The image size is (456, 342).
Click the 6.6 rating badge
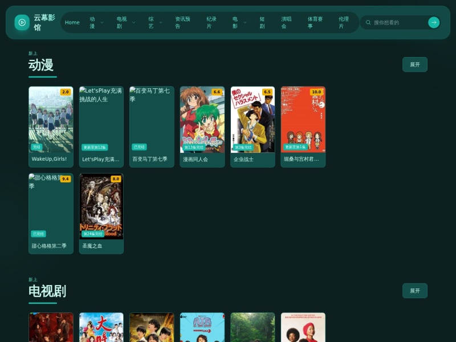217,92
